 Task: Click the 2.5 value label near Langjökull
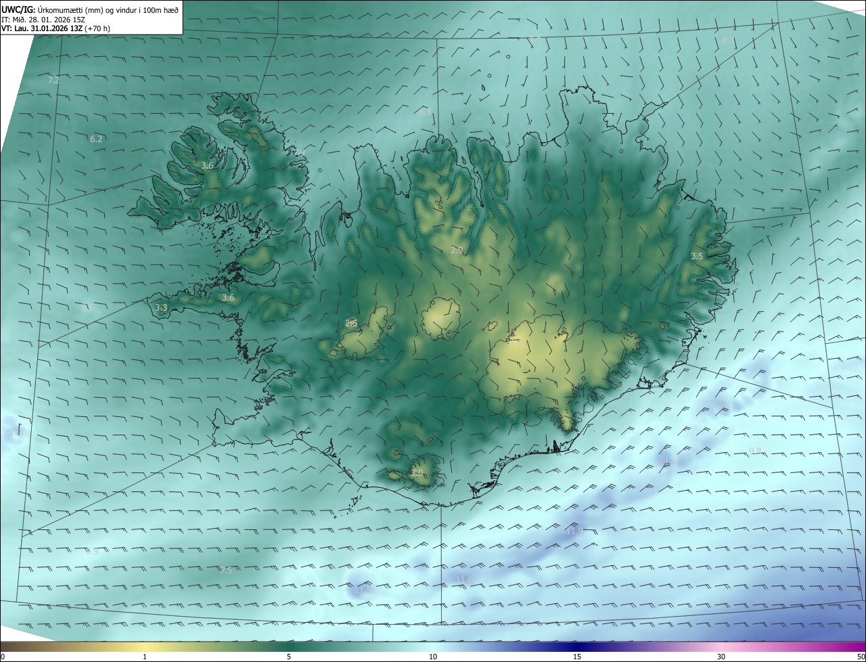tap(351, 323)
